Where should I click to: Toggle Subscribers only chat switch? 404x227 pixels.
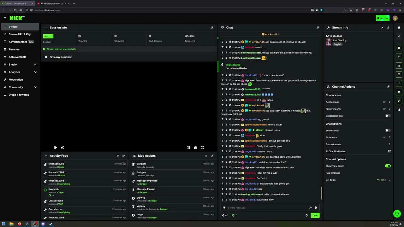coord(388,116)
